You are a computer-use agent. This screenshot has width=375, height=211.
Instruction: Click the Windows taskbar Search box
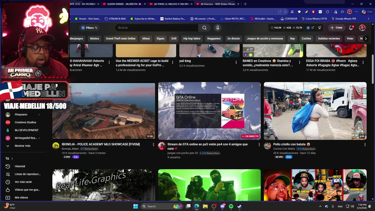click(x=162, y=206)
